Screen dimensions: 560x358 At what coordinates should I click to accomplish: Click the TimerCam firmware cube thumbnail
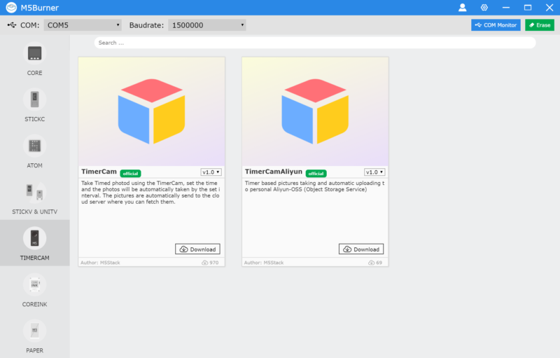151,111
